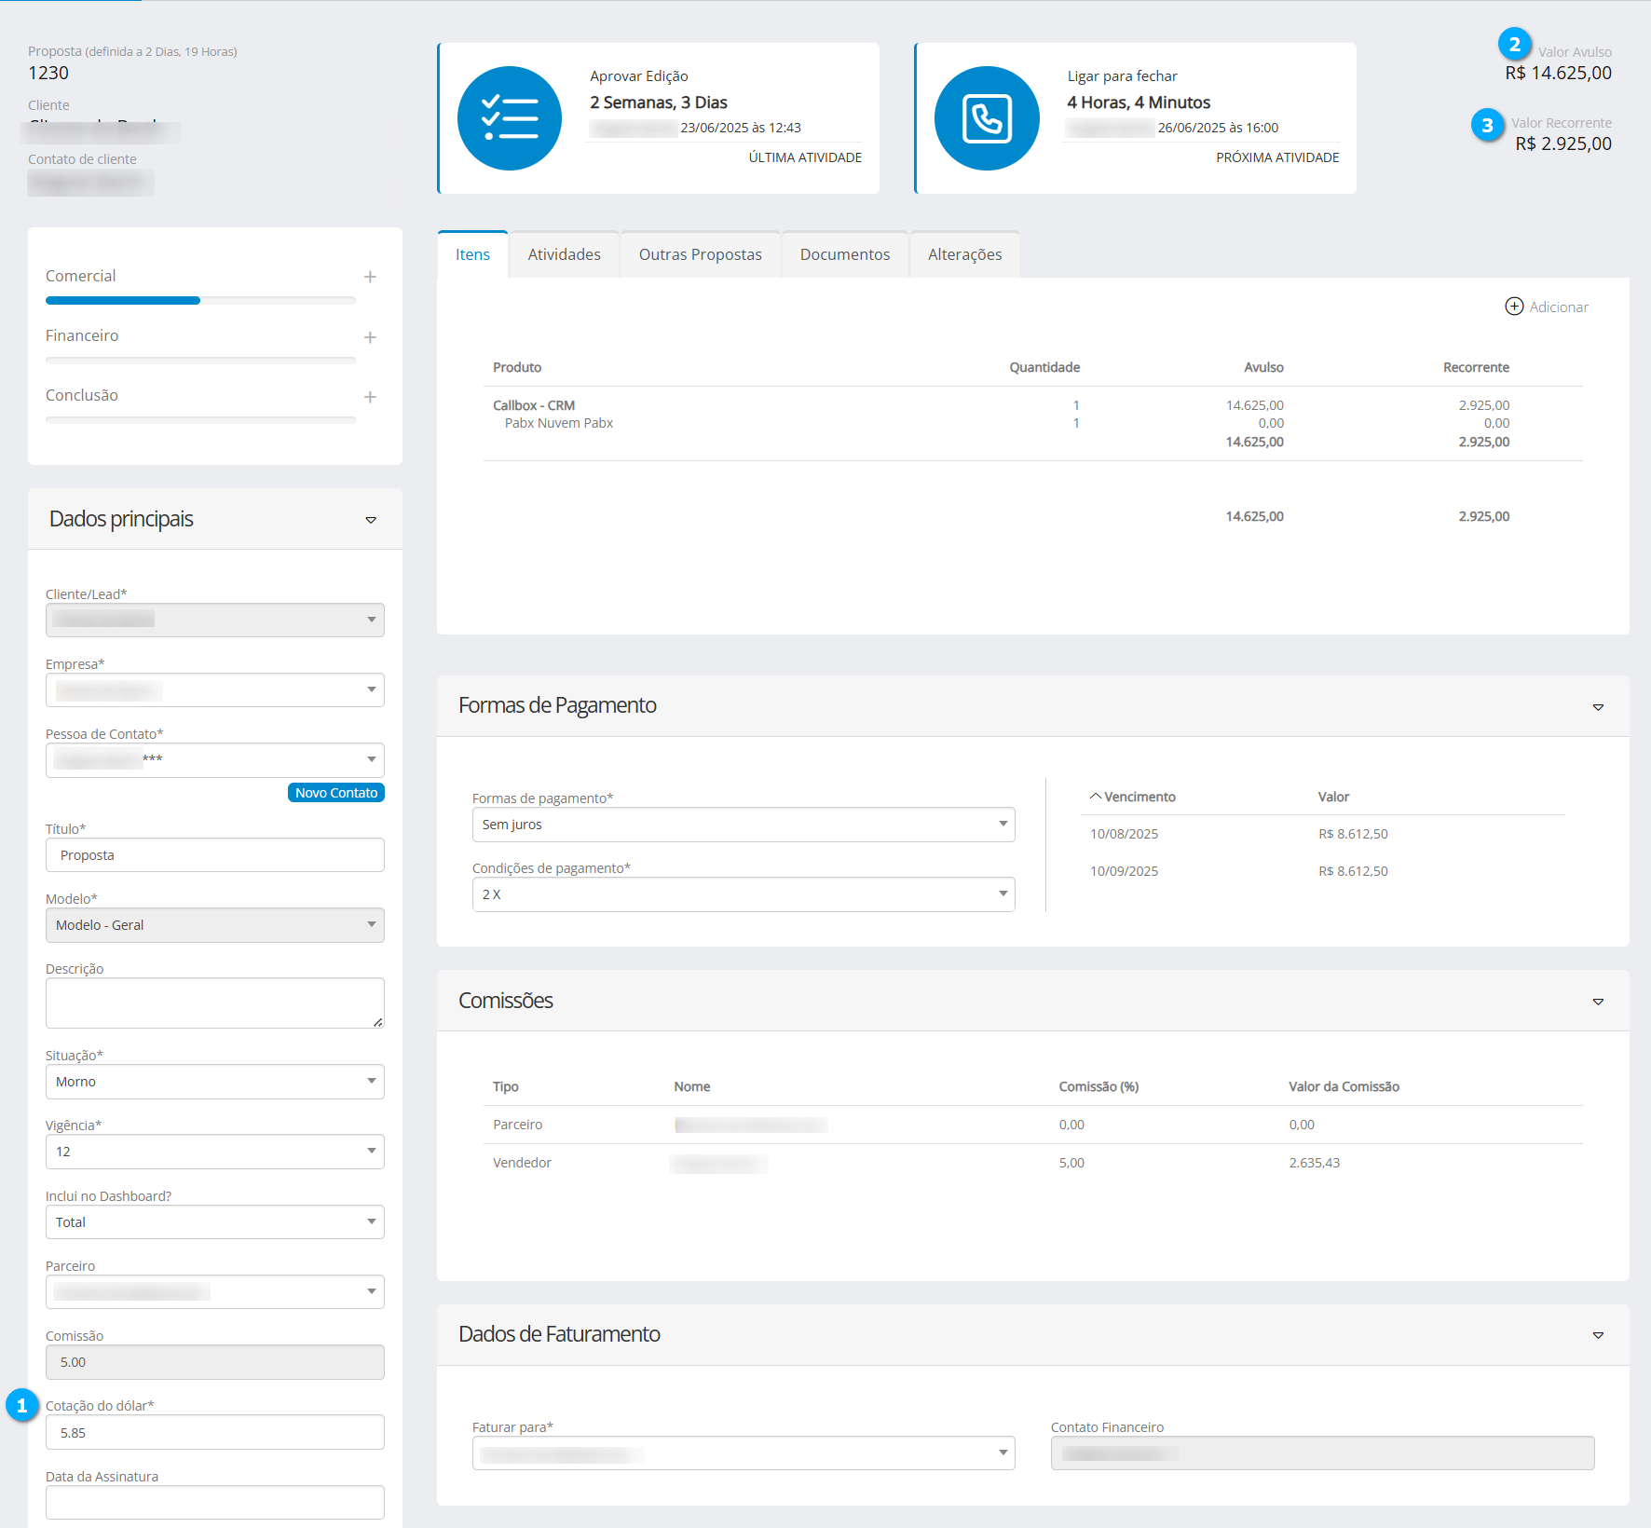Click the Comercial progress bar
This screenshot has height=1528, width=1651.
[200, 300]
